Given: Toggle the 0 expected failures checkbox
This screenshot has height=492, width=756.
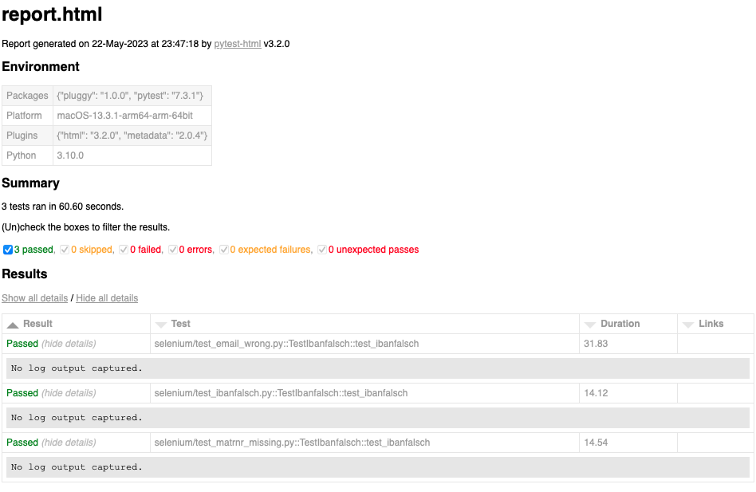Looking at the screenshot, I should point(224,250).
